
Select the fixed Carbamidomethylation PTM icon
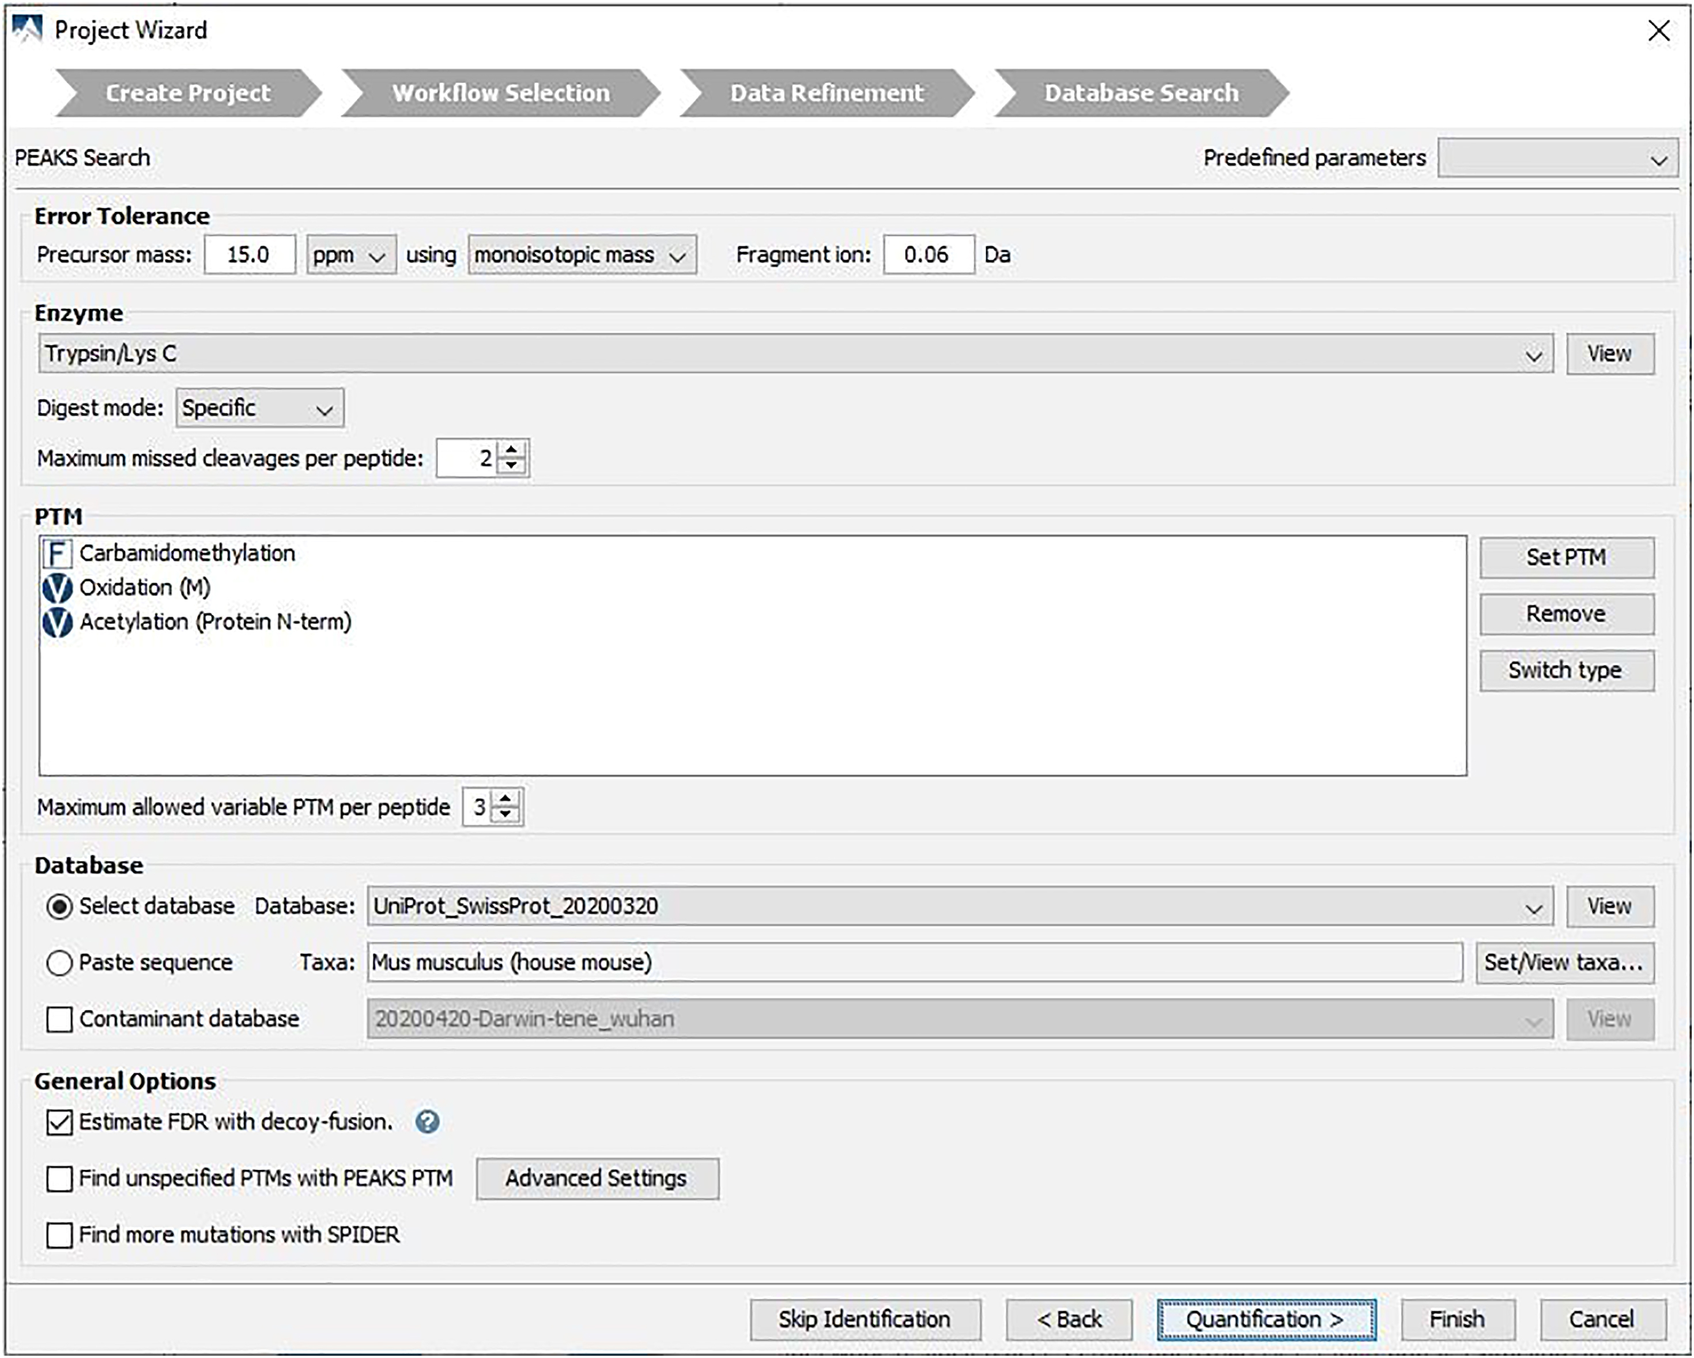(56, 553)
